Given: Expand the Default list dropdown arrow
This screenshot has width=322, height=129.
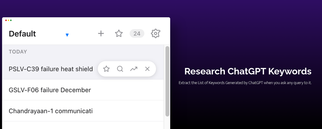Looking at the screenshot, I should tap(67, 35).
